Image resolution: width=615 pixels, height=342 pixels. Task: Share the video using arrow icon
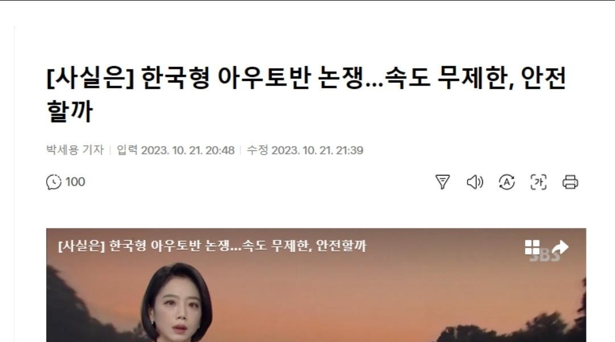pyautogui.click(x=560, y=247)
